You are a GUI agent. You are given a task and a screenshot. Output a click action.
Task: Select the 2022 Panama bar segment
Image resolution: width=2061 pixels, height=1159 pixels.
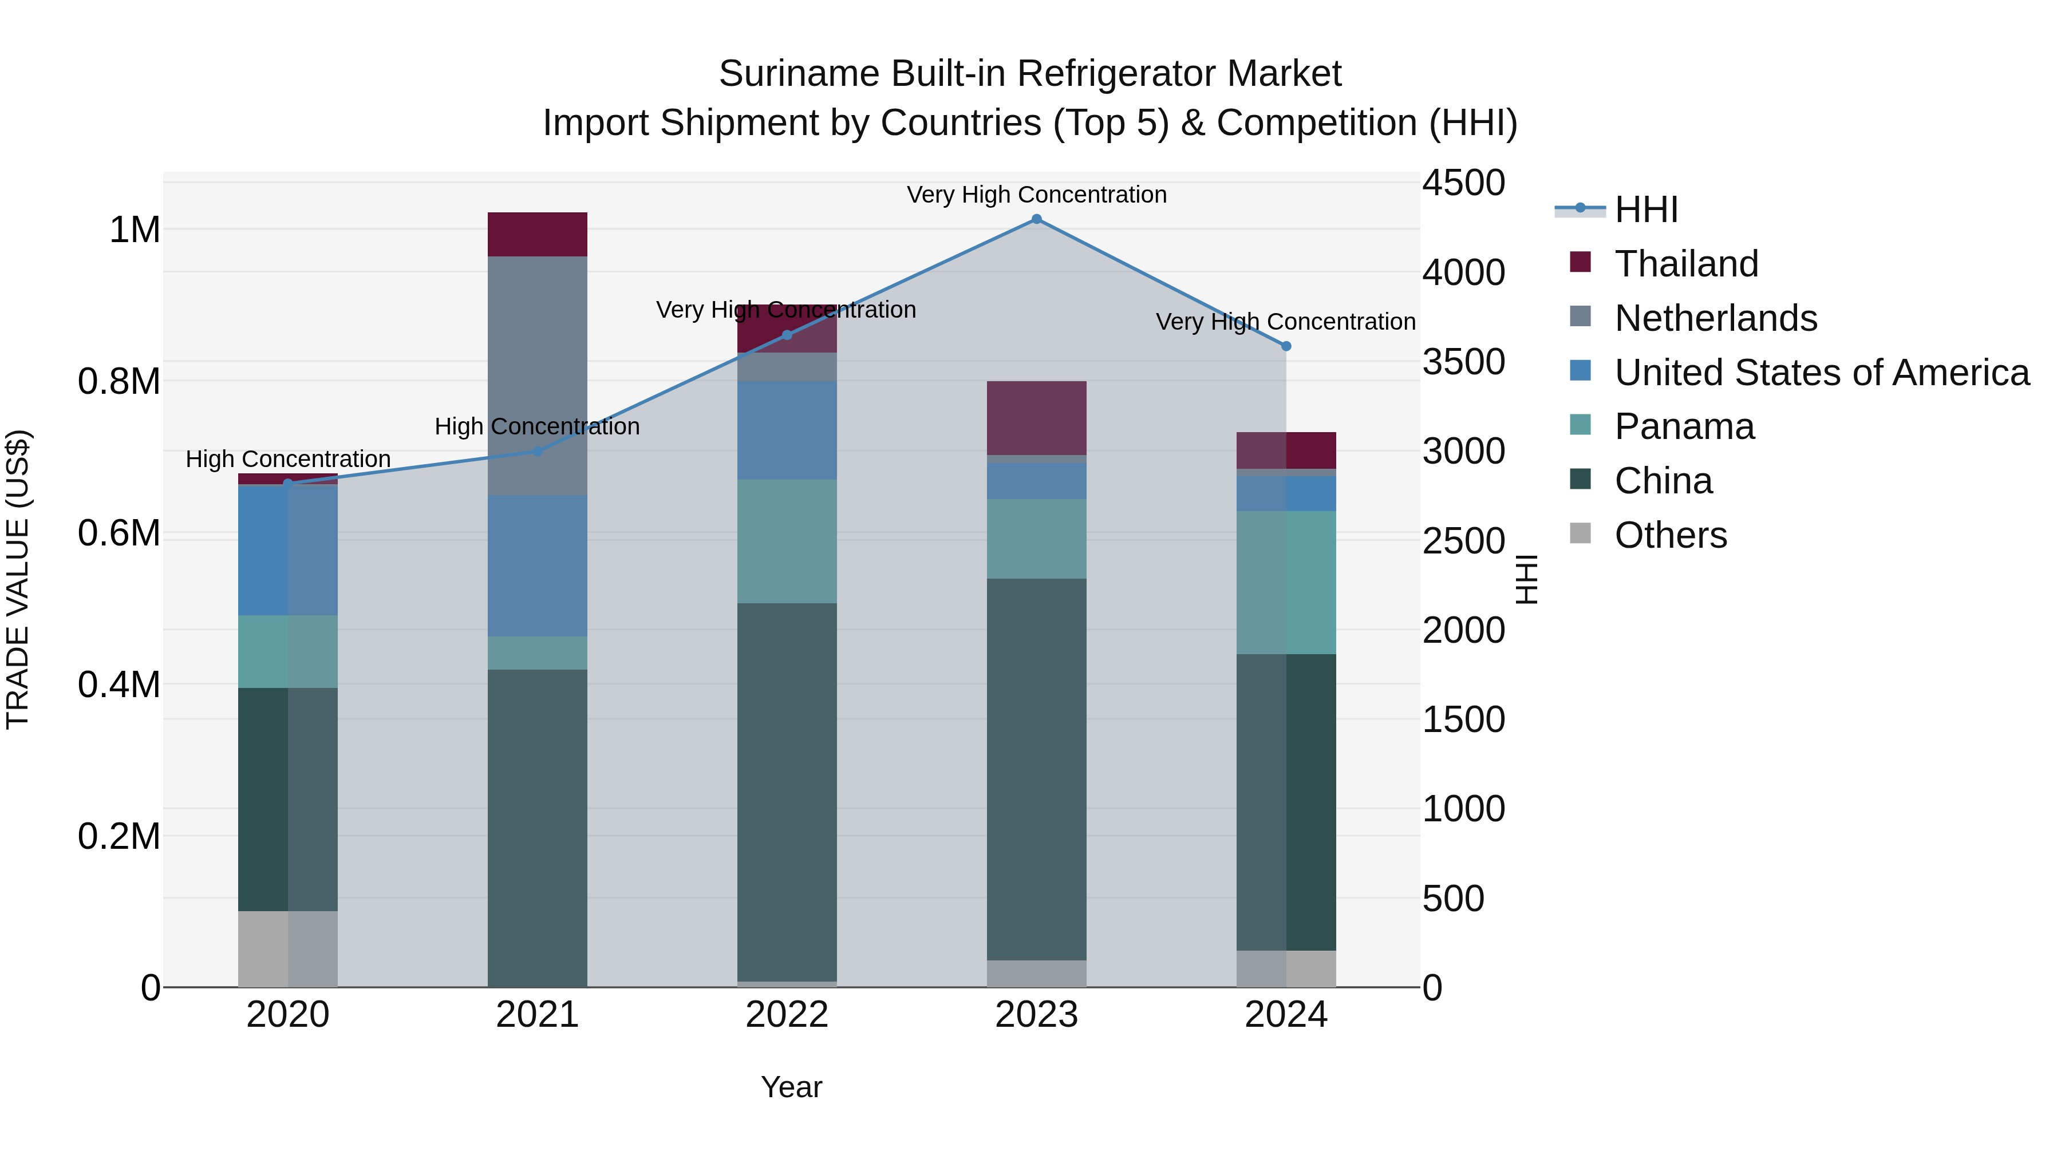pyautogui.click(x=787, y=541)
